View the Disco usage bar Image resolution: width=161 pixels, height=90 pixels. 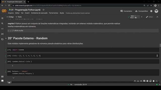pyautogui.click(x=137, y=18)
